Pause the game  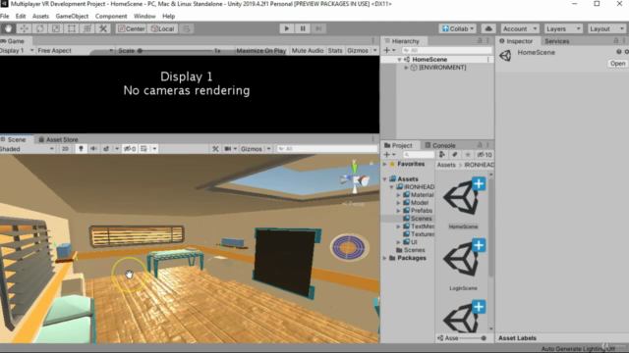click(x=303, y=28)
